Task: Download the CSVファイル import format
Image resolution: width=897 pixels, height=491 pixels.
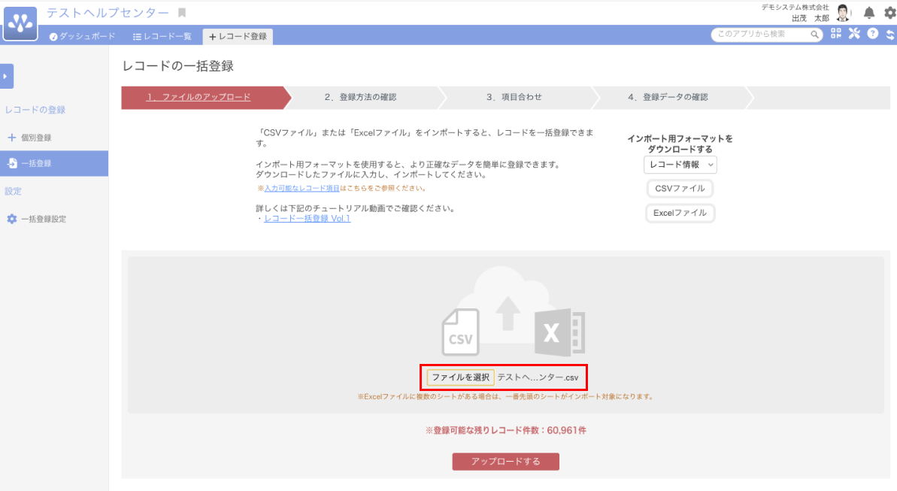Action: 680,188
